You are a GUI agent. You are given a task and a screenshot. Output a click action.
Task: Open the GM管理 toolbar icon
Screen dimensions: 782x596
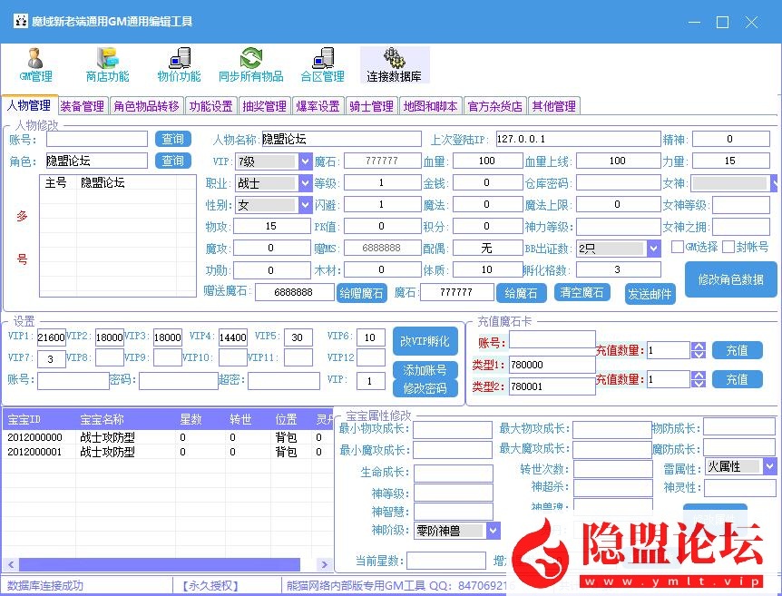tap(34, 64)
